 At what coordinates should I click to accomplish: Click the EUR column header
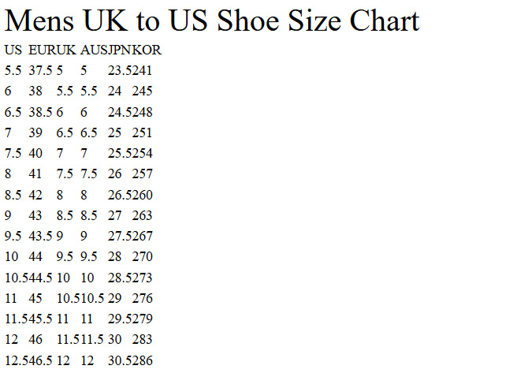pos(42,50)
